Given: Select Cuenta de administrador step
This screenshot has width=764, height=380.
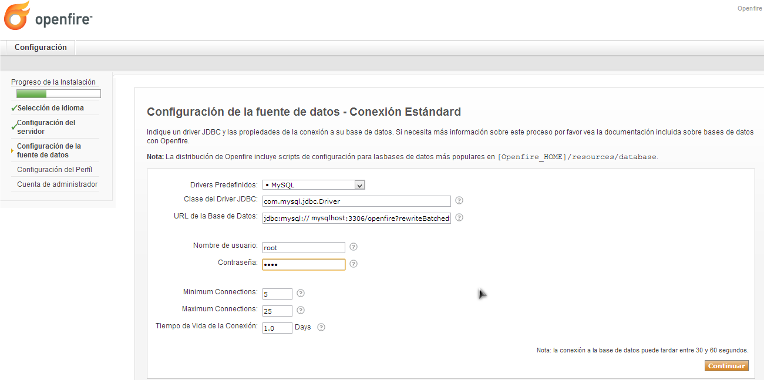Looking at the screenshot, I should [58, 184].
